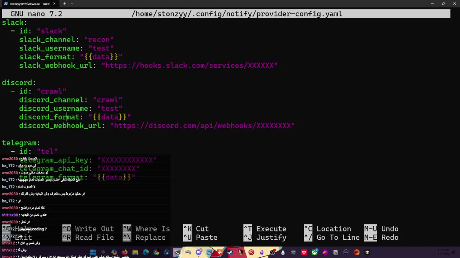Viewport: 460px width, 258px height.
Task: Open Obsidian purple crystal taskbar icon
Action: coord(262,252)
